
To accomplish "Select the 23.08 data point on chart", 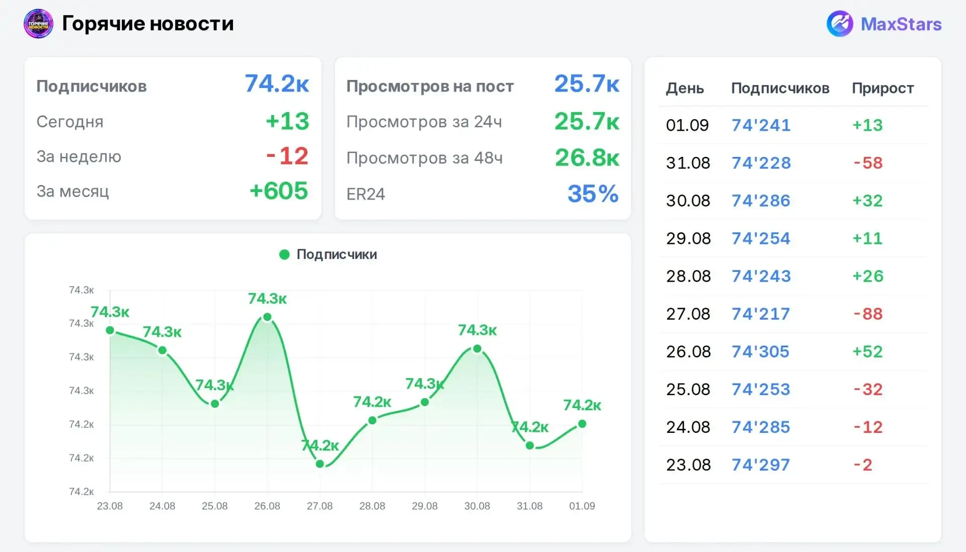I will click(x=110, y=330).
